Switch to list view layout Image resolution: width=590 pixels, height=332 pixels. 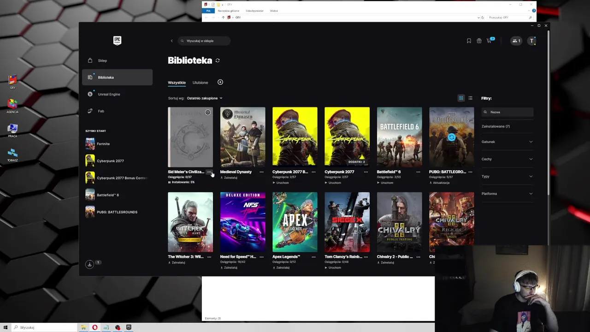point(470,98)
